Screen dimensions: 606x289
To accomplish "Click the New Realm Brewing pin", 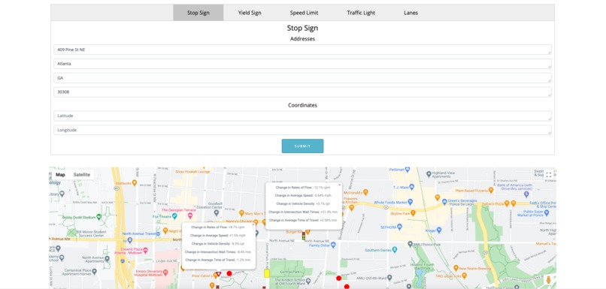I will tap(456, 268).
